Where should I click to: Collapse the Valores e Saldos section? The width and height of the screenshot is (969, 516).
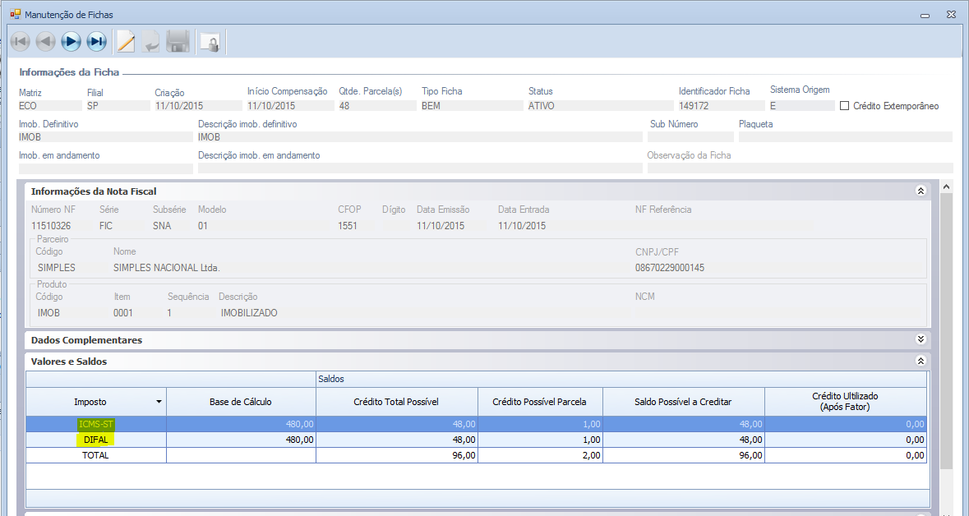921,361
